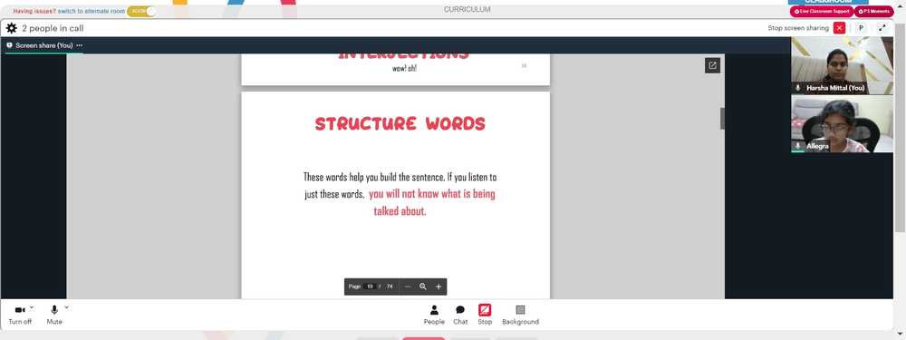Zoom in PDF with plus button
The height and width of the screenshot is (340, 906).
(439, 287)
